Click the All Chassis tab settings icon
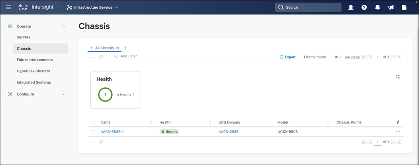 pyautogui.click(x=117, y=48)
